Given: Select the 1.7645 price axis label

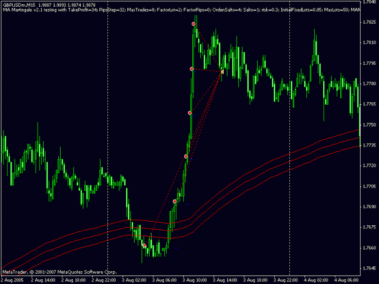Looking at the screenshot, I should point(369,268).
